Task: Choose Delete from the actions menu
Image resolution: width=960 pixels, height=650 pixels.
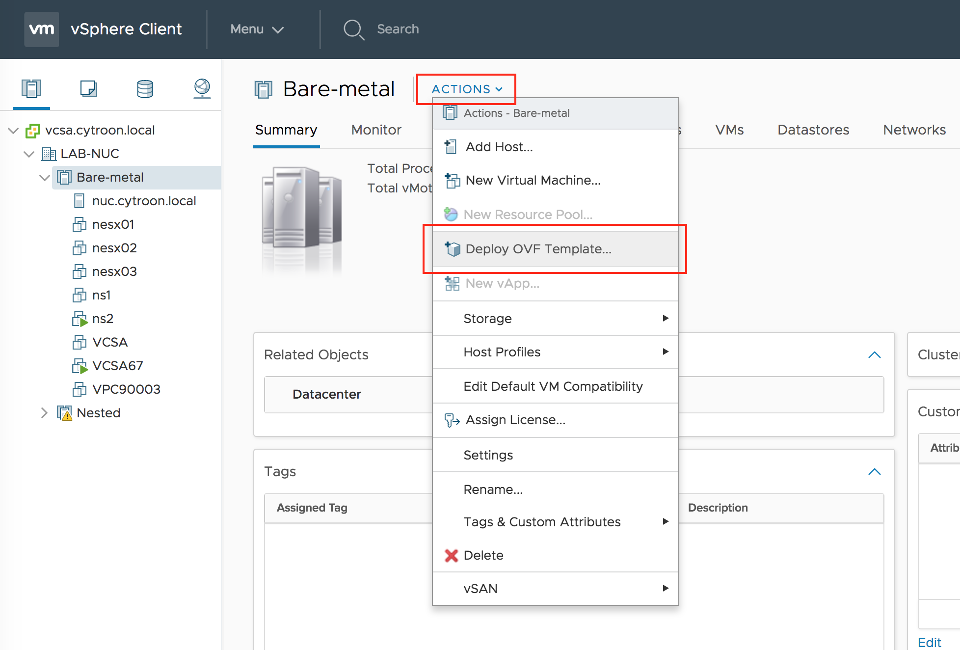Action: click(x=556, y=555)
